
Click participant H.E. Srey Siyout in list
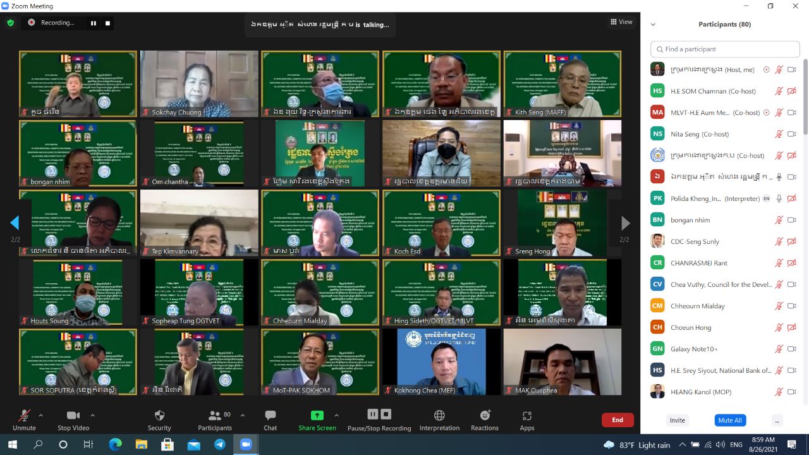pos(721,370)
